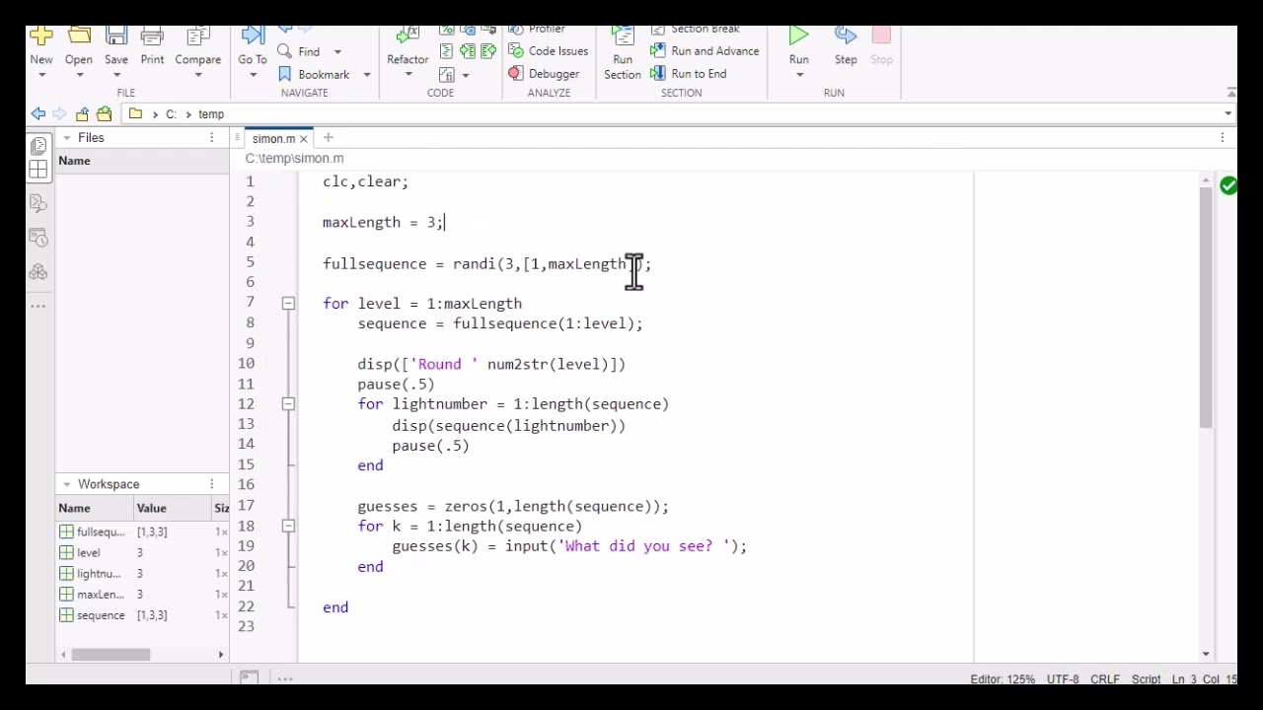Image resolution: width=1263 pixels, height=710 pixels.
Task: Open Code Issues analyzer
Action: coord(549,51)
